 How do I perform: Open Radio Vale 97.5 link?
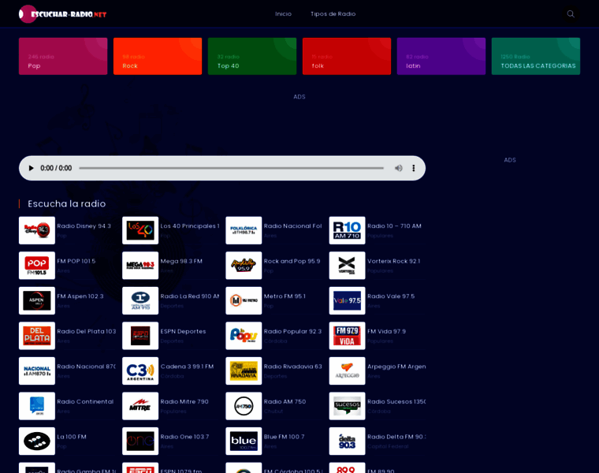coord(391,296)
